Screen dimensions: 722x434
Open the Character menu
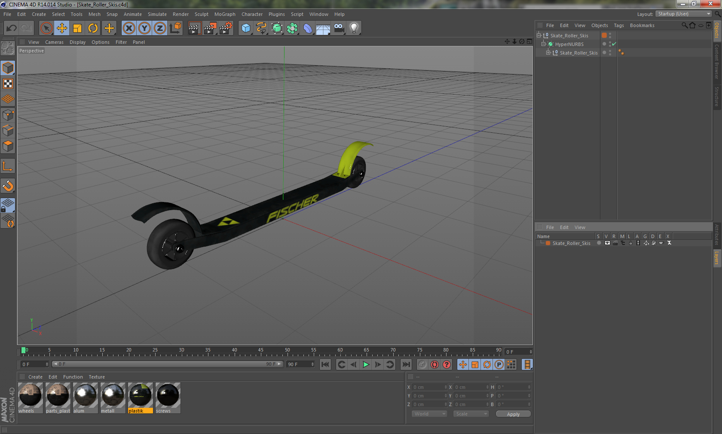click(x=252, y=14)
